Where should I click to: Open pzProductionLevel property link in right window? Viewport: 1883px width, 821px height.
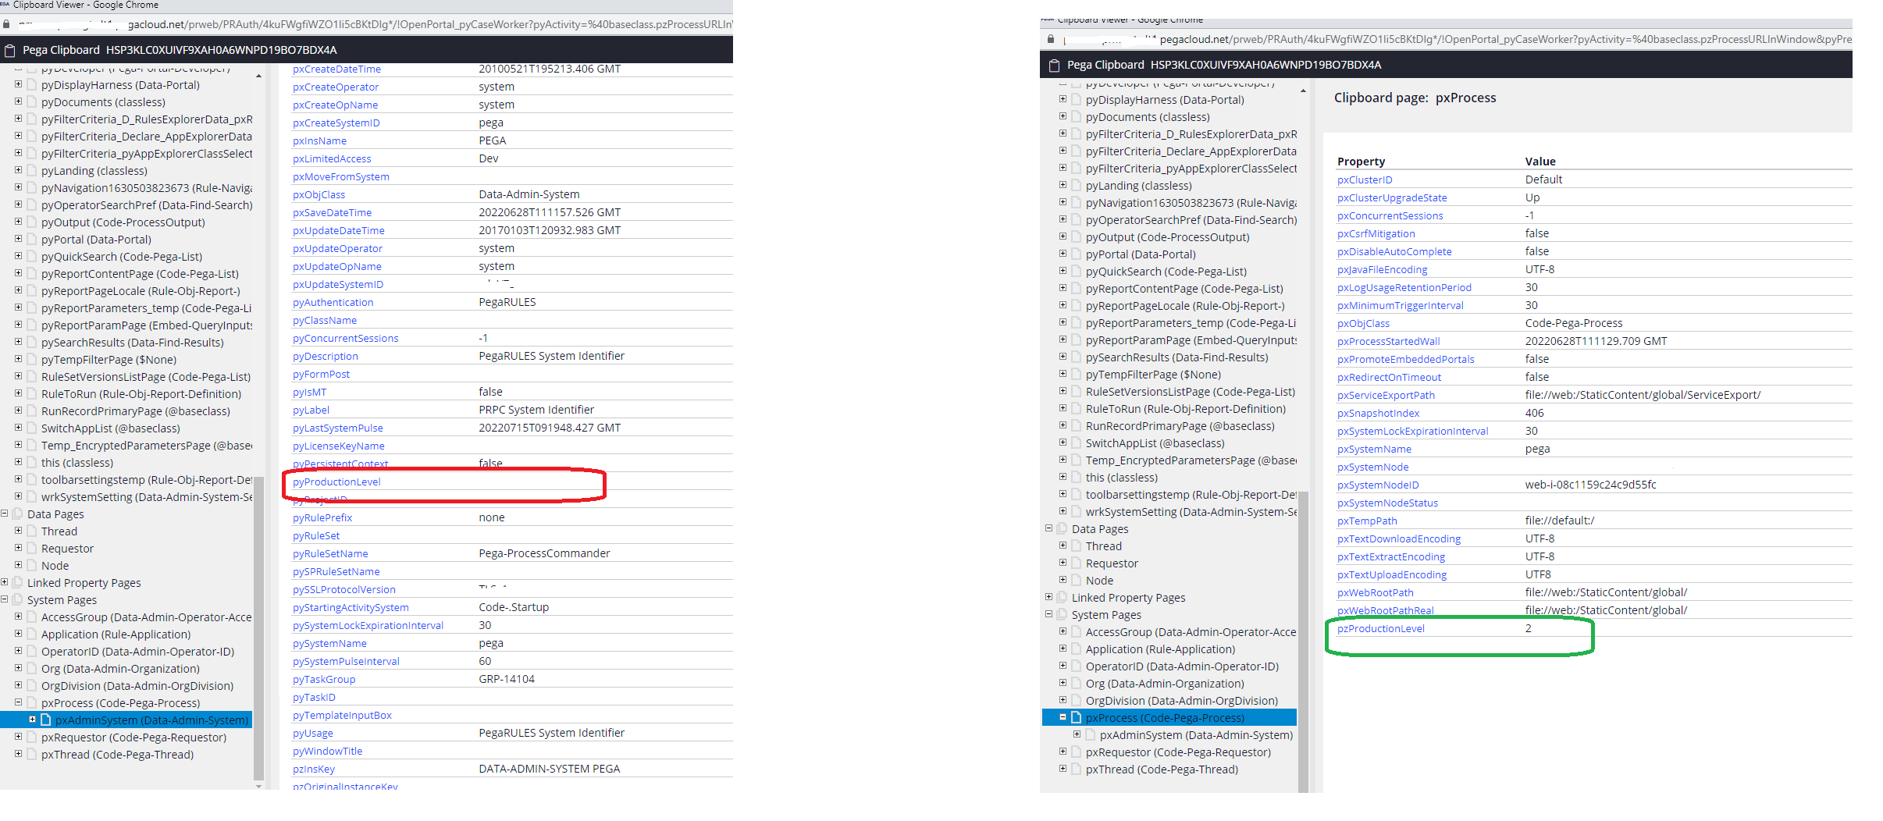tap(1380, 629)
